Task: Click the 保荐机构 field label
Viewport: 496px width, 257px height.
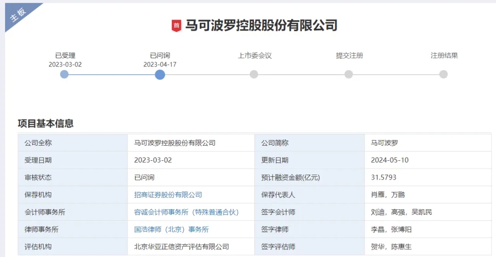Action: tap(38, 195)
